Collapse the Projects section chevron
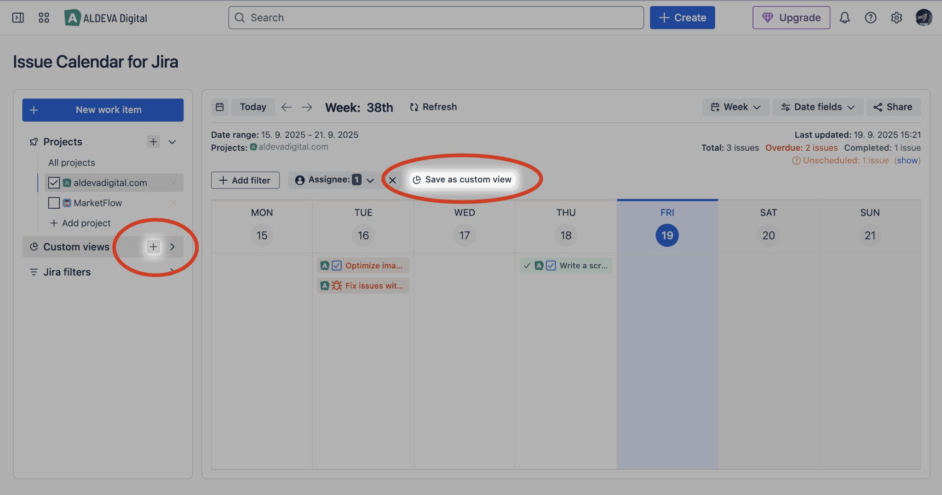The height and width of the screenshot is (495, 942). point(172,142)
